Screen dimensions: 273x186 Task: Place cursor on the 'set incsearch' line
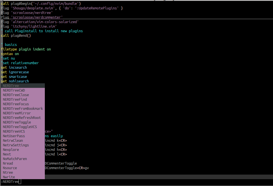coord(14,68)
